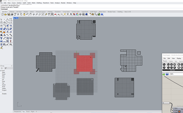The image size is (183, 113).
Task: Select the arrow pointer tool in left sidebar
Action: (1, 19)
